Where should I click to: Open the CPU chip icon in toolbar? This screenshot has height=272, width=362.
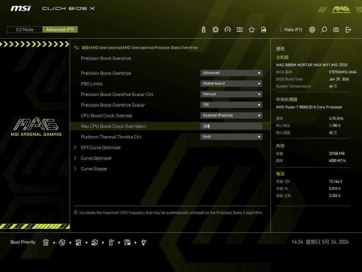pyautogui.click(x=215, y=30)
